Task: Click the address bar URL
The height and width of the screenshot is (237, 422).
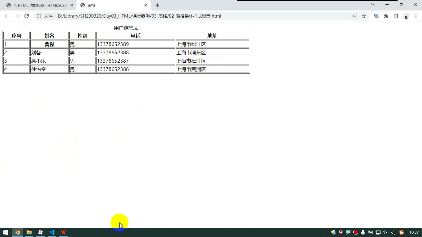Action: [x=139, y=16]
